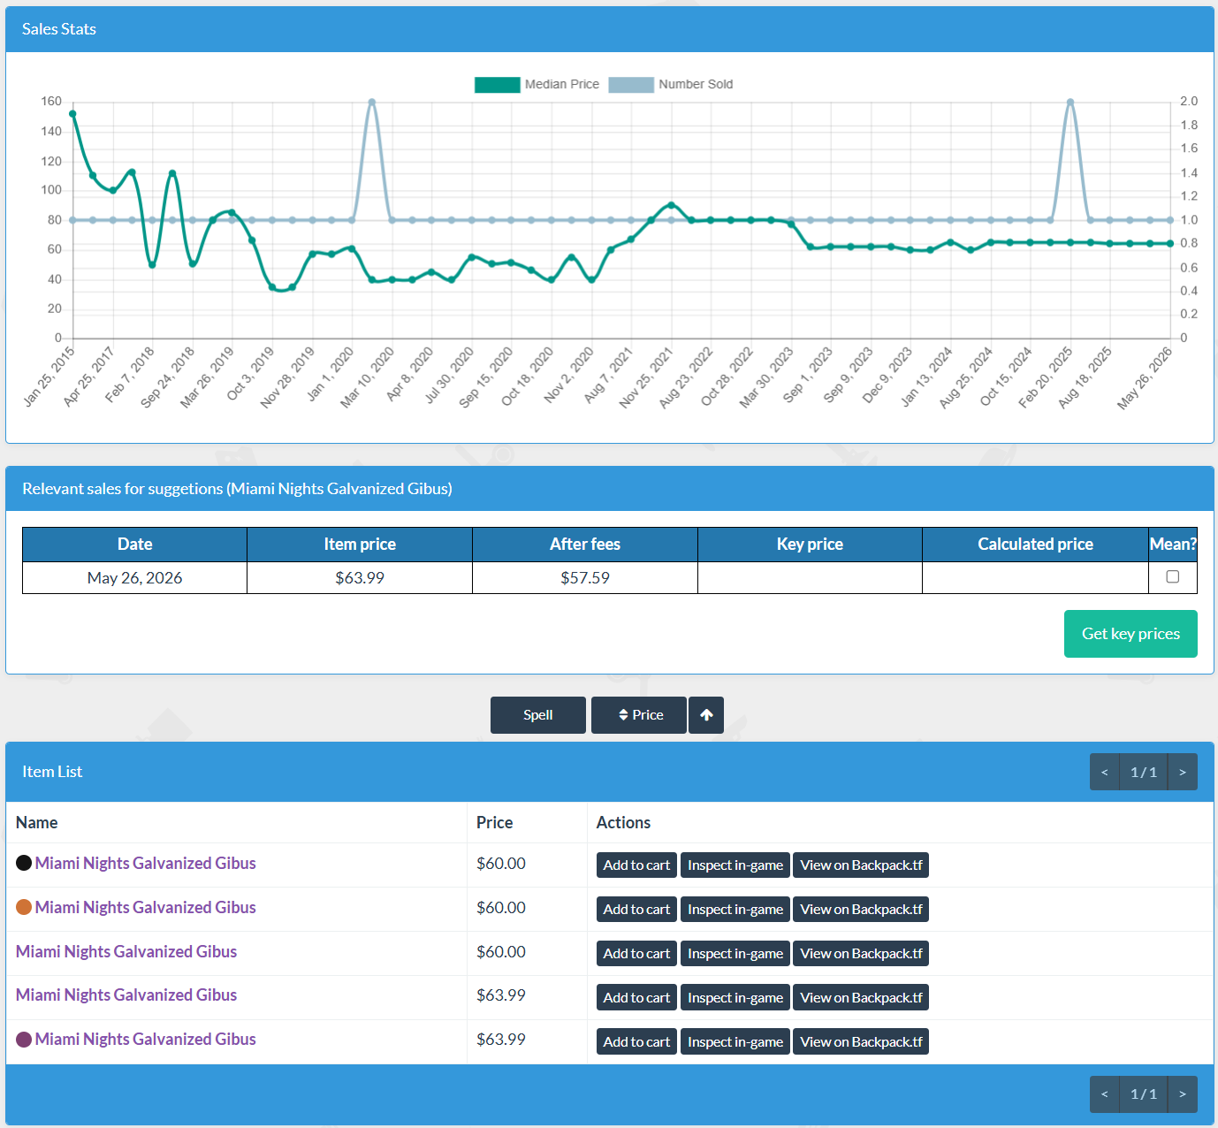View last $63.99 Gibus on Backpack.tf
1218x1128 pixels.
pyautogui.click(x=861, y=1042)
